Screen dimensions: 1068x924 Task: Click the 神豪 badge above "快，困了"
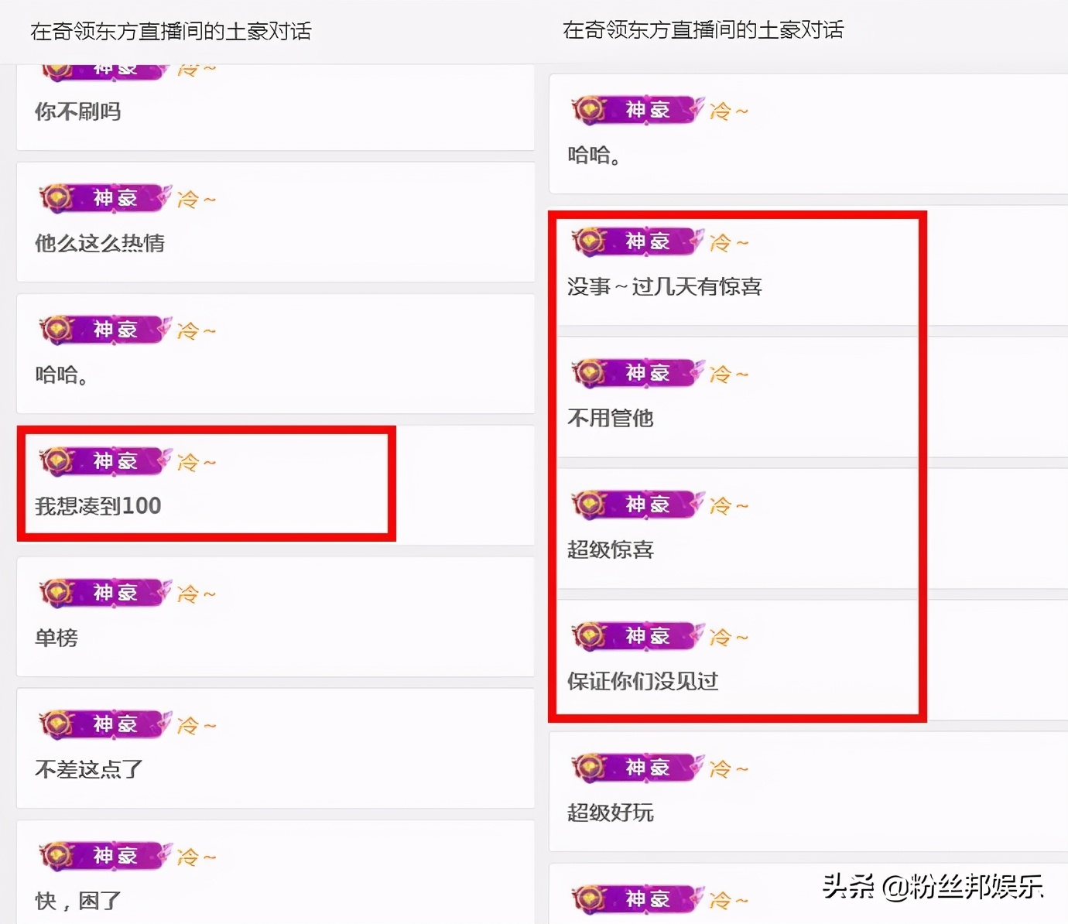[x=105, y=856]
